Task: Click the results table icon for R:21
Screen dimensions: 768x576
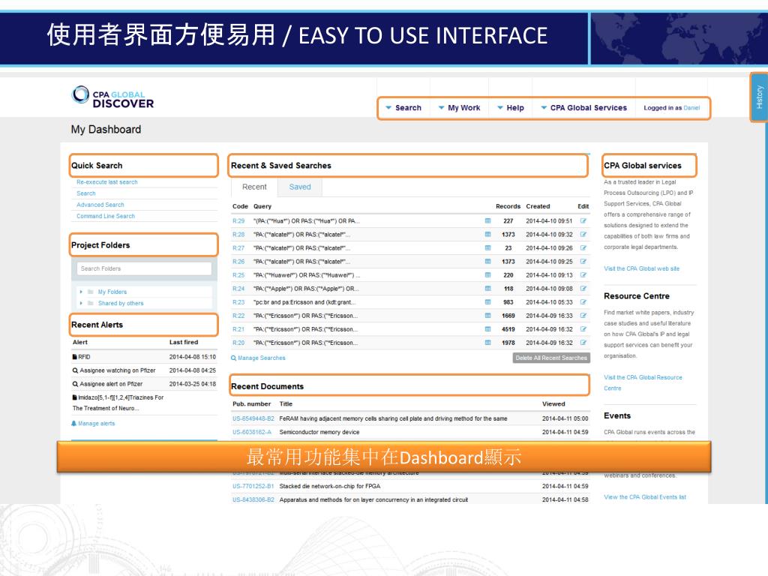Action: click(487, 329)
